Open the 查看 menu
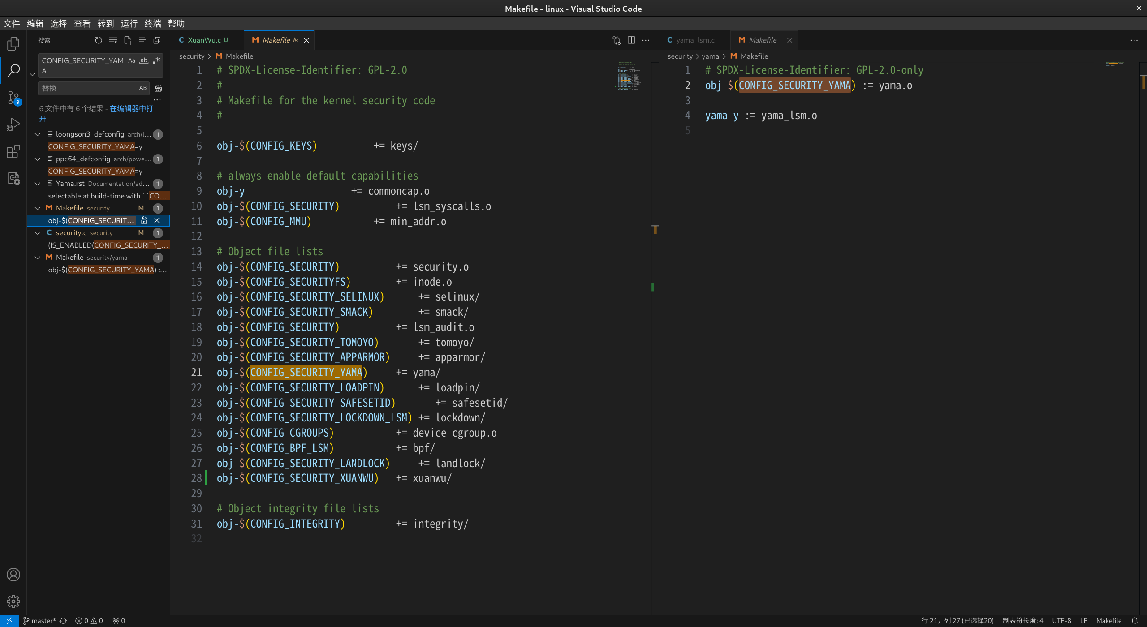 (x=82, y=24)
